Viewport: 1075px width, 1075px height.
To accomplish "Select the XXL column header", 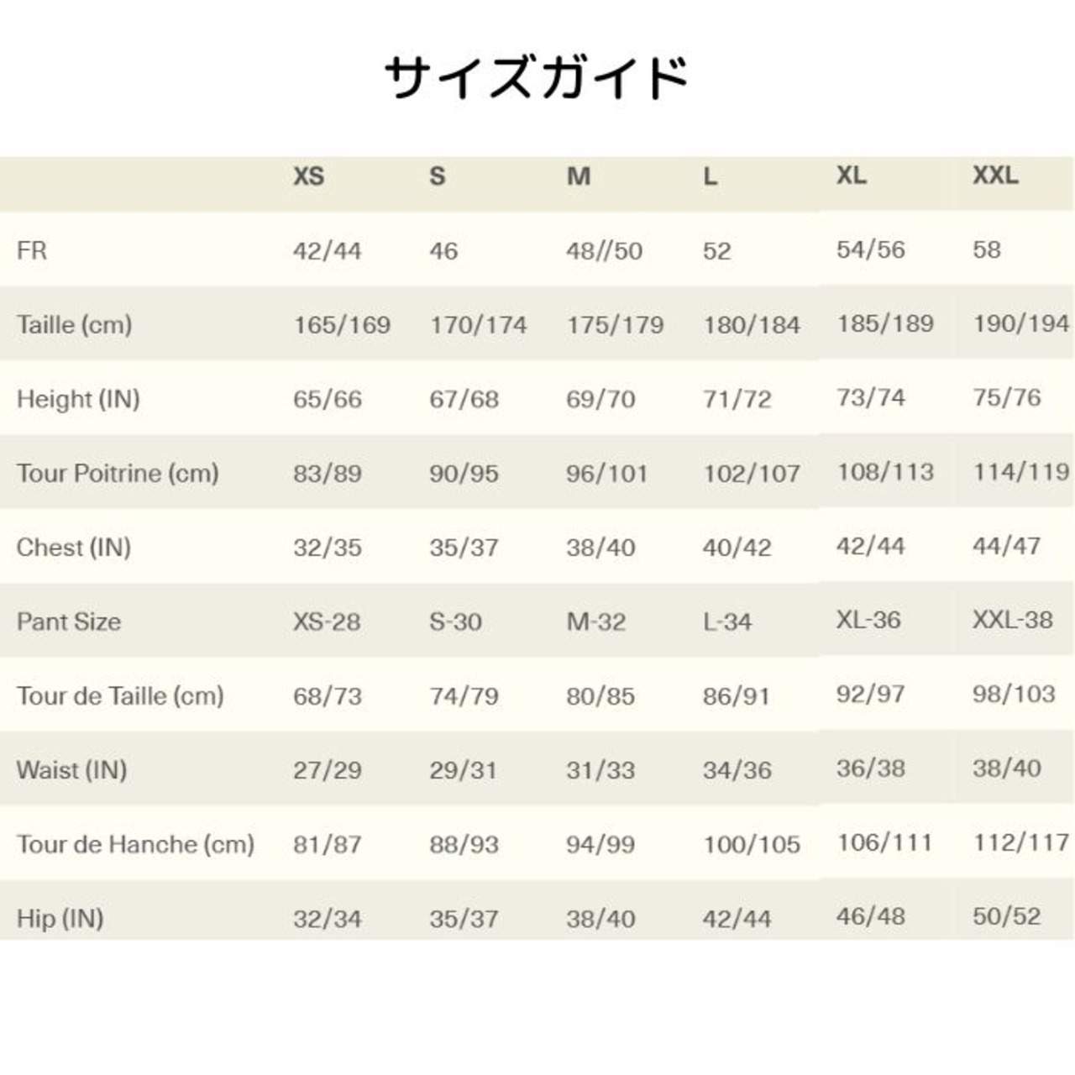I will coord(995,176).
